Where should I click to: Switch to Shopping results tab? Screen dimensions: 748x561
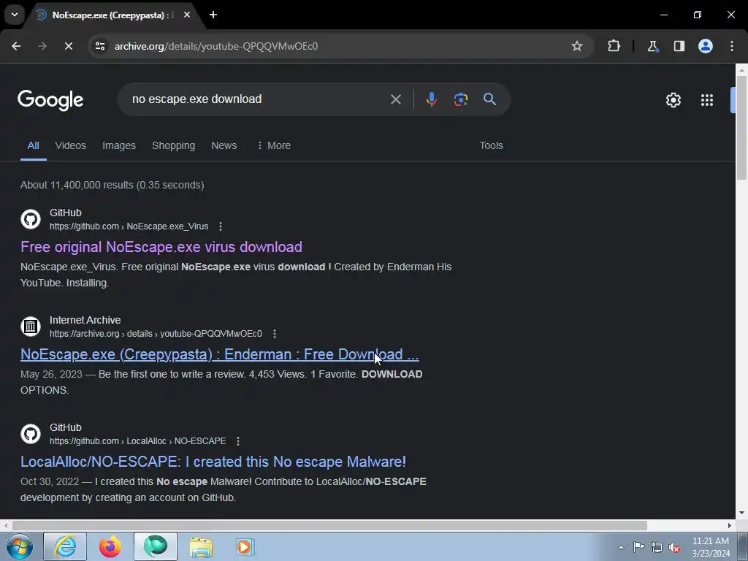coord(173,145)
